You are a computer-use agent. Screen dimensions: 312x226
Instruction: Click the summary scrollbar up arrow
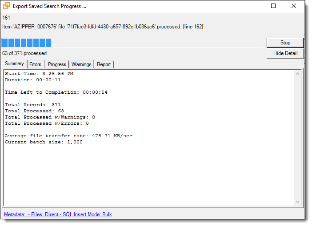pos(298,74)
